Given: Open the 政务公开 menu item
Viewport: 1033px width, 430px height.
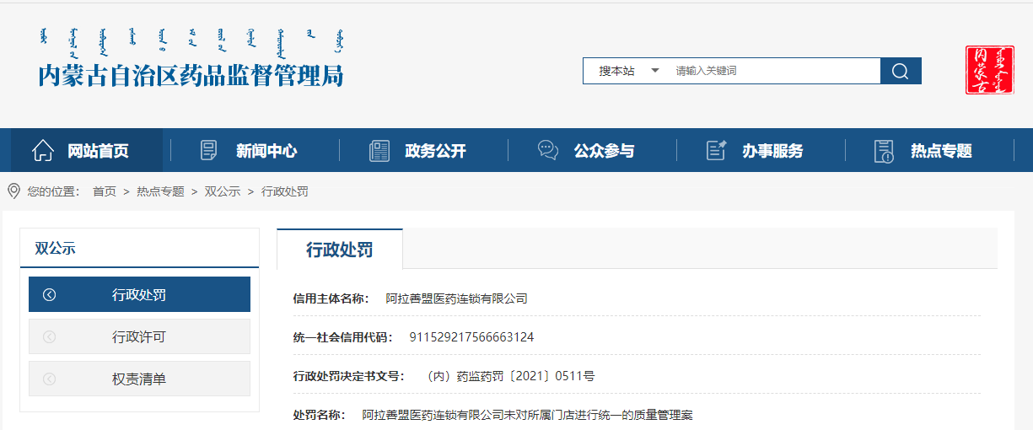Looking at the screenshot, I should pos(435,151).
